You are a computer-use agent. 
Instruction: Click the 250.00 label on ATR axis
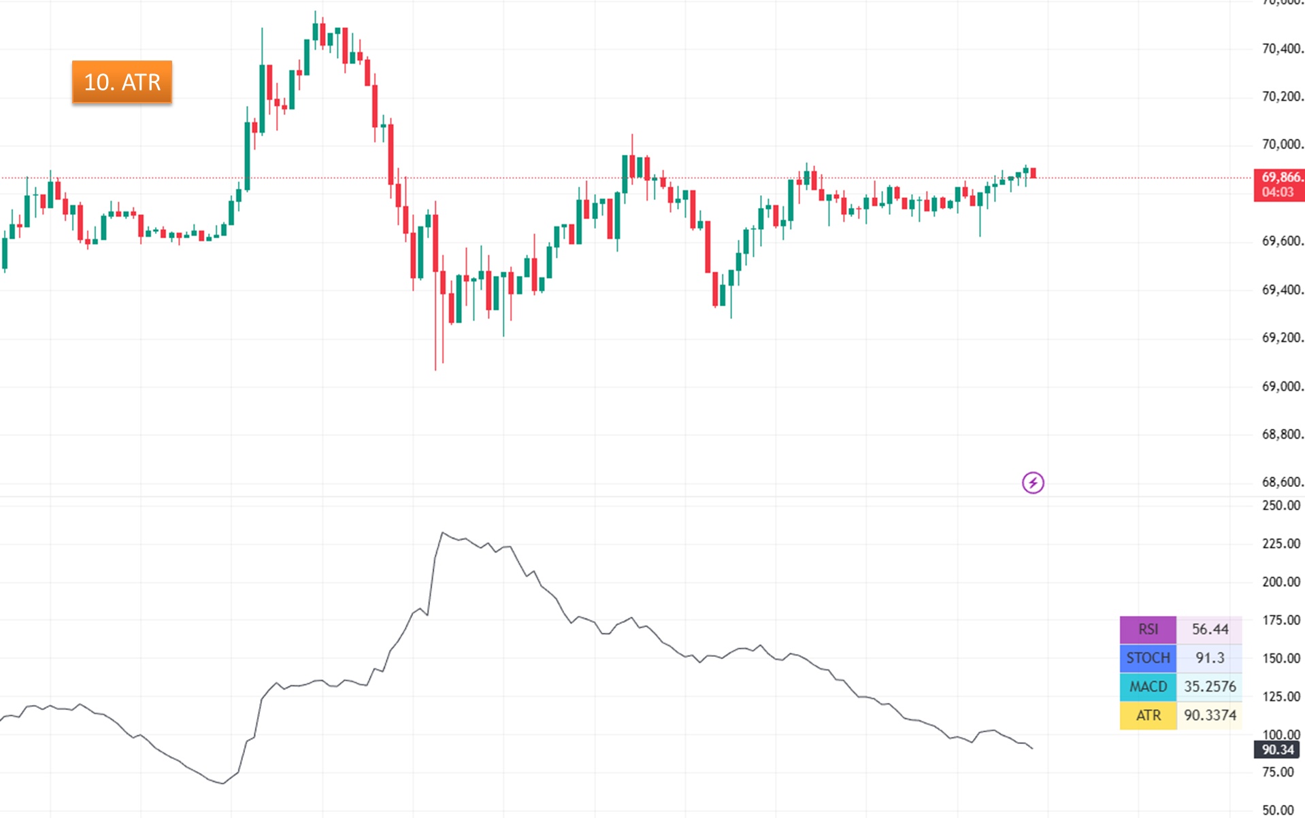click(x=1281, y=505)
